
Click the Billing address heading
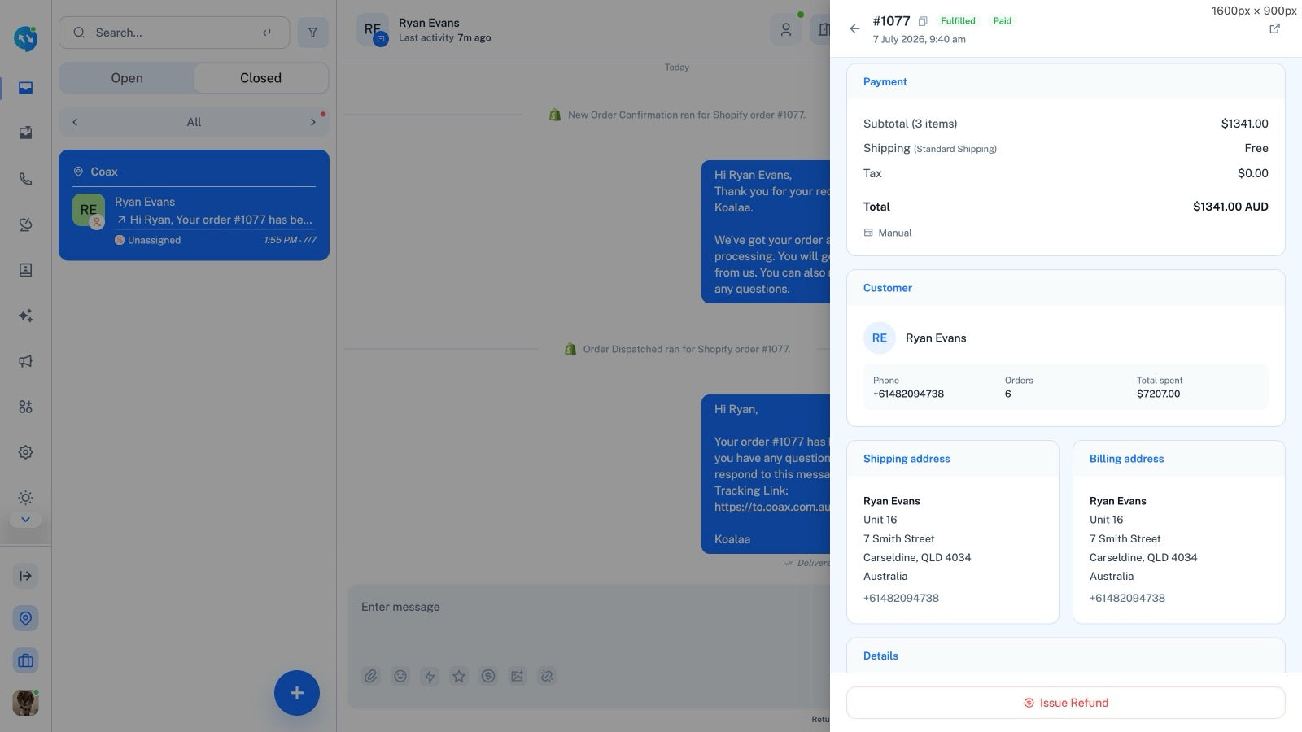(x=1126, y=459)
